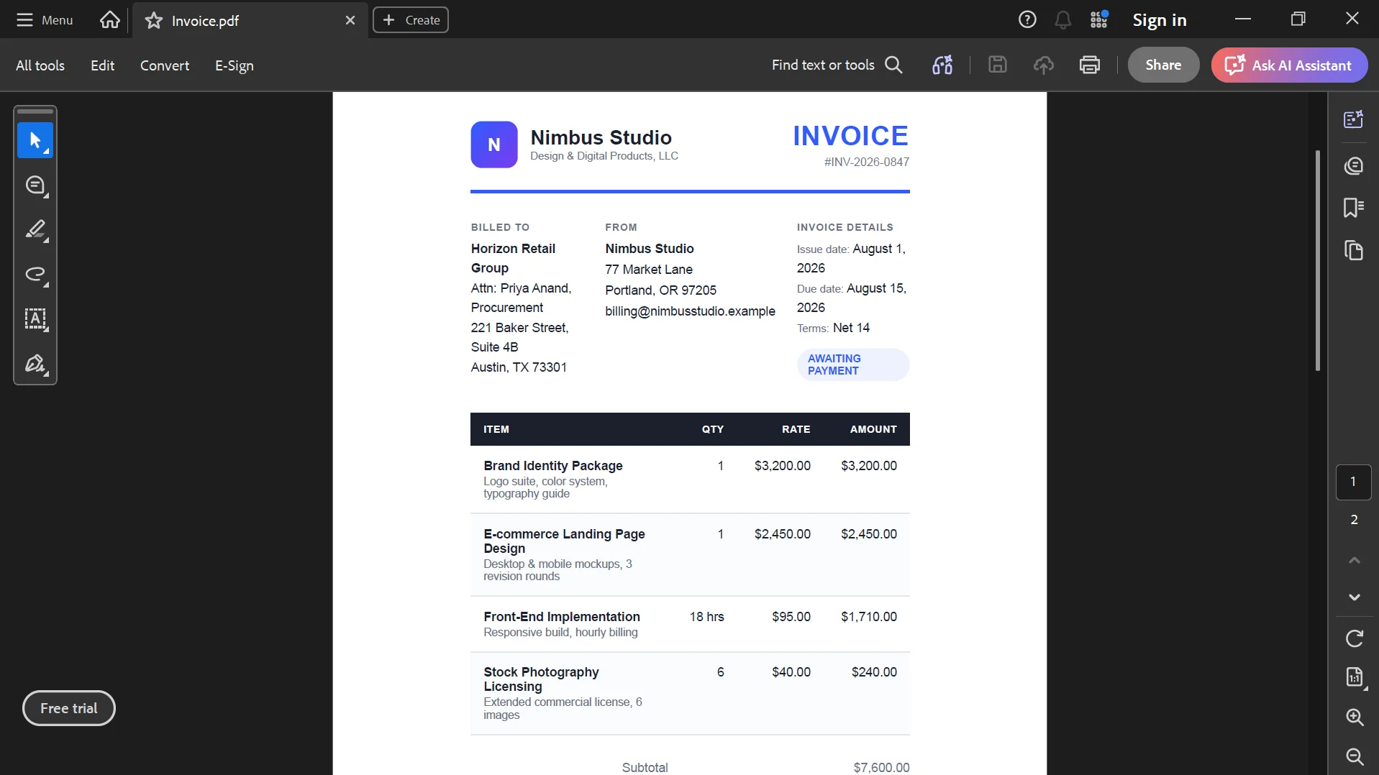Go to next page with down chevron
The width and height of the screenshot is (1379, 775).
tap(1354, 597)
